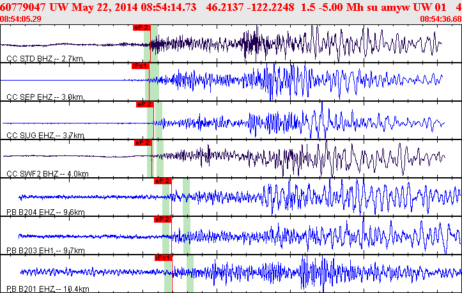
Task: Click the eP 2 pick flag on PB B203 trace
Action: (x=163, y=219)
